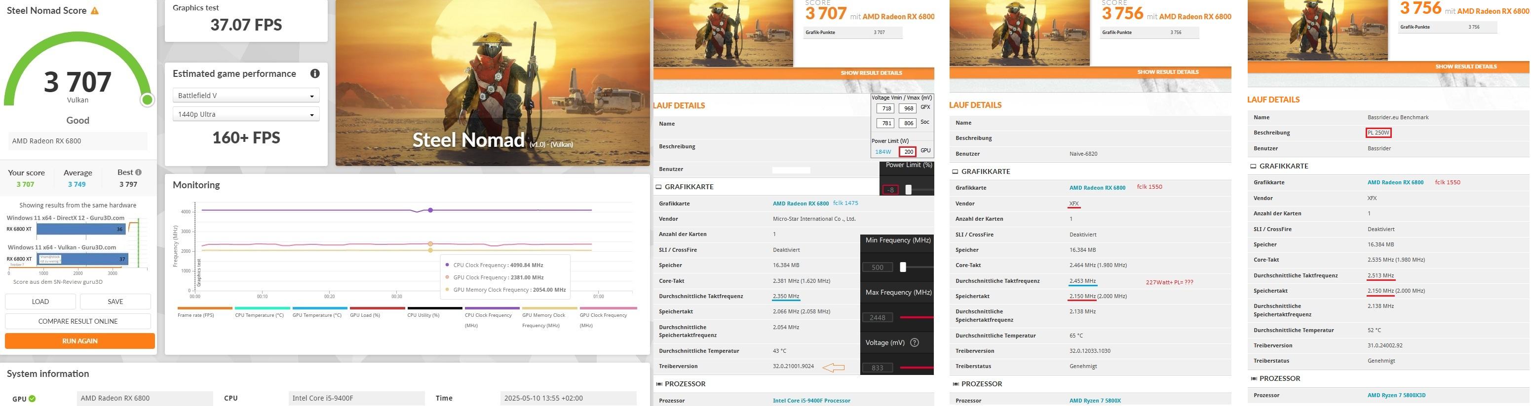This screenshot has width=1531, height=406.
Task: Click RX 6800 XT DirectX 12 bar showing 36
Action: [x=80, y=229]
